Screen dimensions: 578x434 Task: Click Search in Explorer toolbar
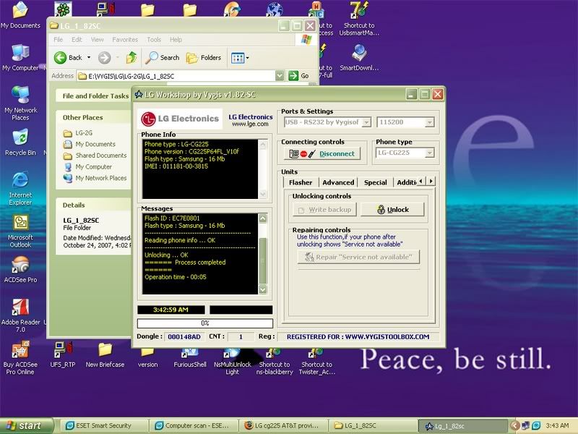[162, 58]
